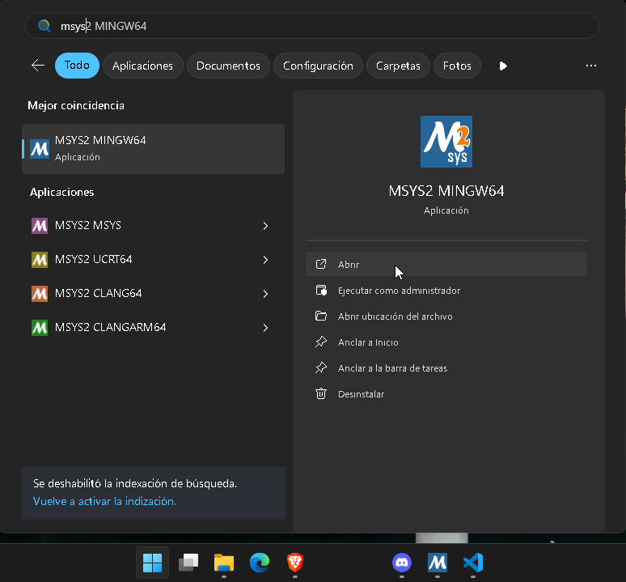Choose Abrir ubicación del archivo
626x582 pixels.
tap(446, 316)
